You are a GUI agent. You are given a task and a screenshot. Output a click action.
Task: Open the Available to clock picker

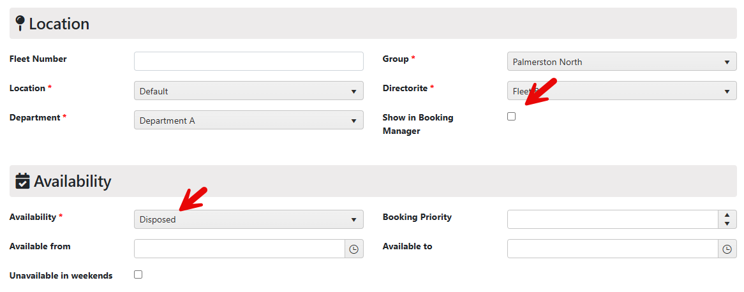(x=727, y=249)
